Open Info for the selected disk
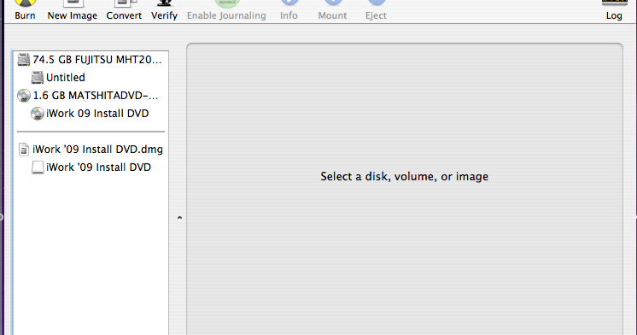Image resolution: width=637 pixels, height=335 pixels. (289, 10)
